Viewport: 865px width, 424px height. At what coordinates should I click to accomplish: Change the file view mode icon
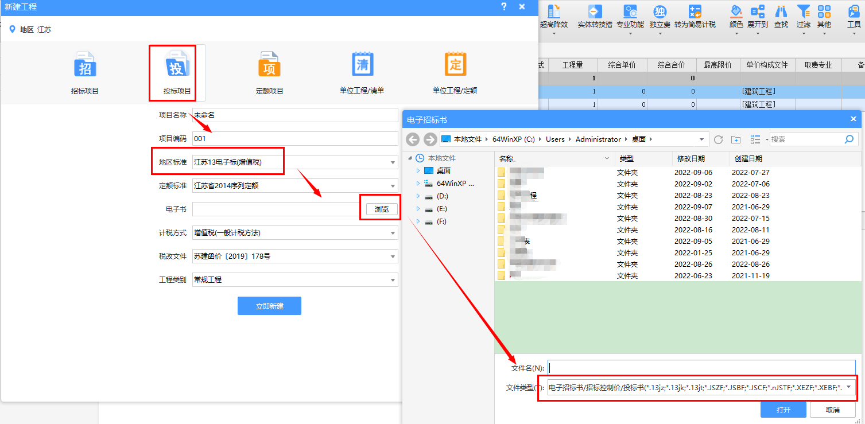pyautogui.click(x=755, y=139)
